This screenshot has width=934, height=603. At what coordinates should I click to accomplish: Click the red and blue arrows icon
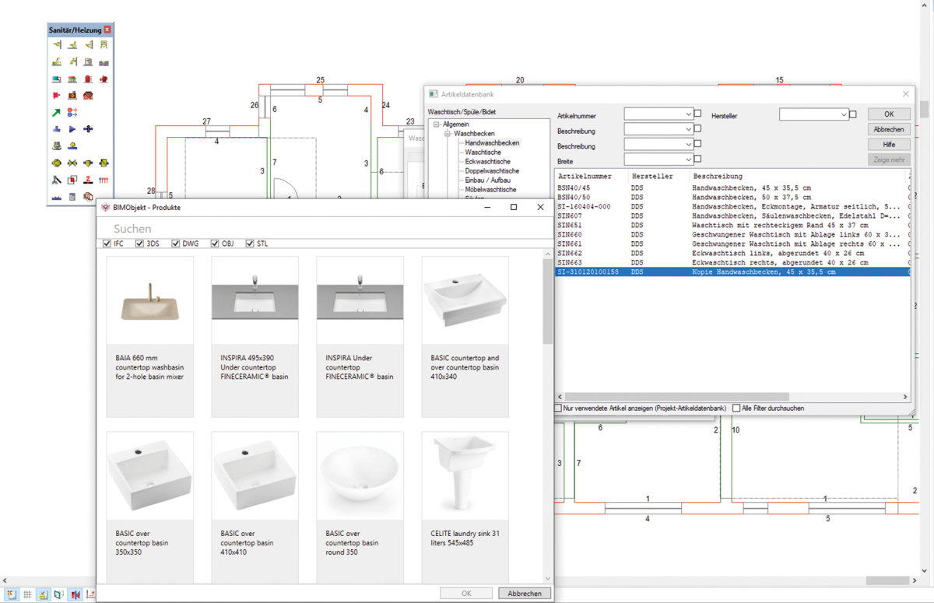tap(72, 113)
